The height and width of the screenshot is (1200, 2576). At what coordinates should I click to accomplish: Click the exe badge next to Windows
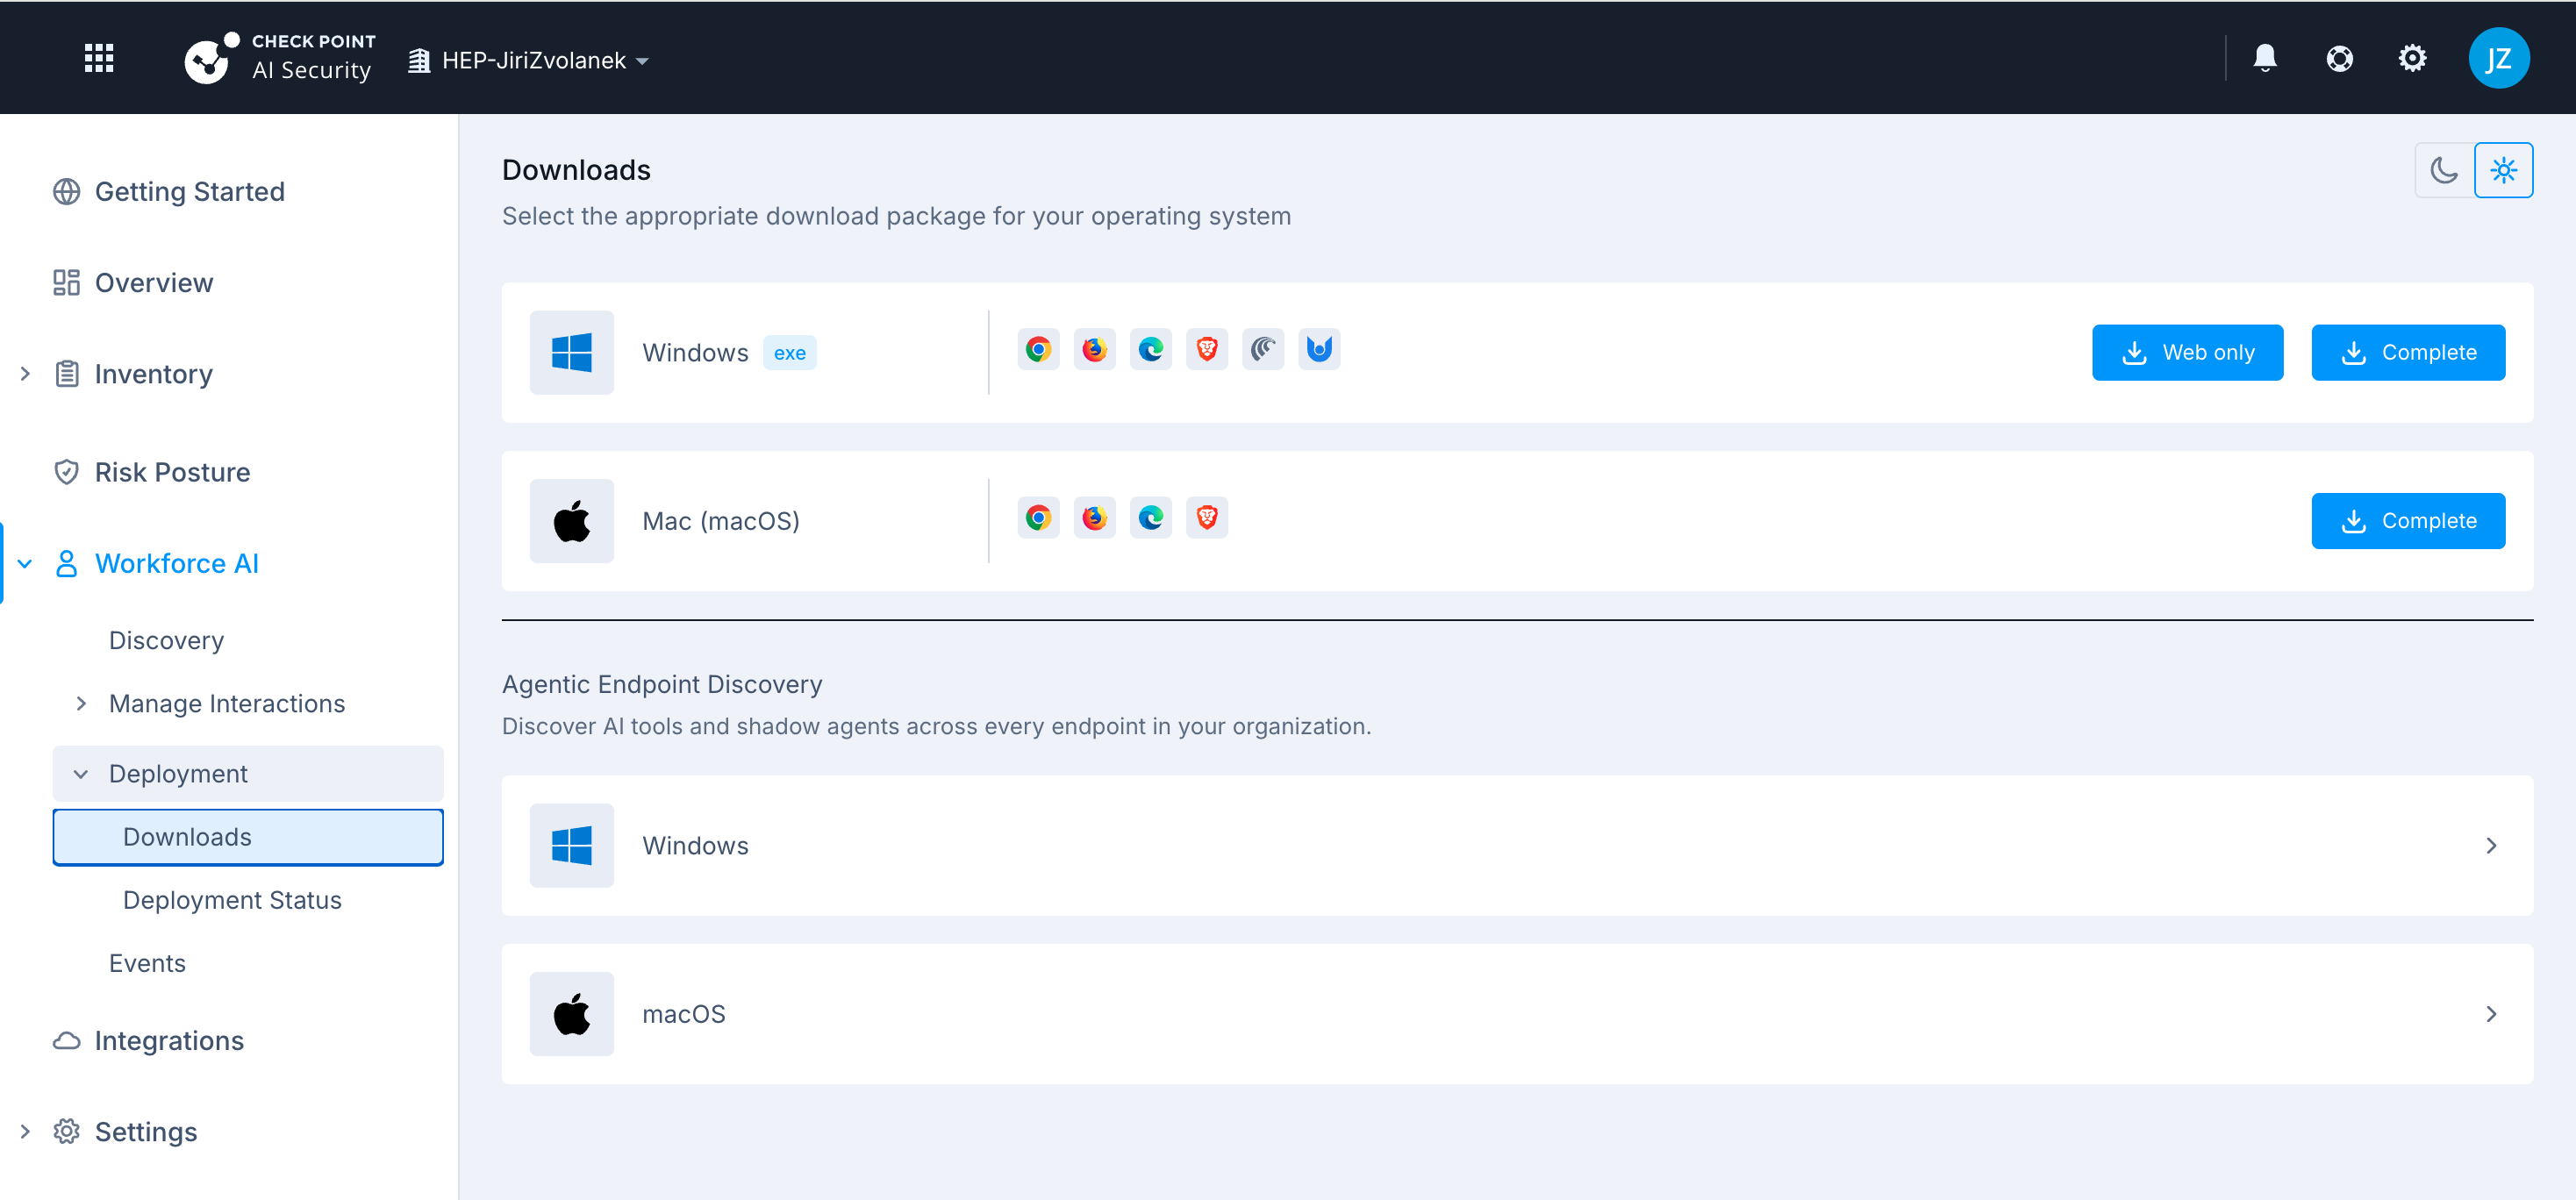point(790,353)
